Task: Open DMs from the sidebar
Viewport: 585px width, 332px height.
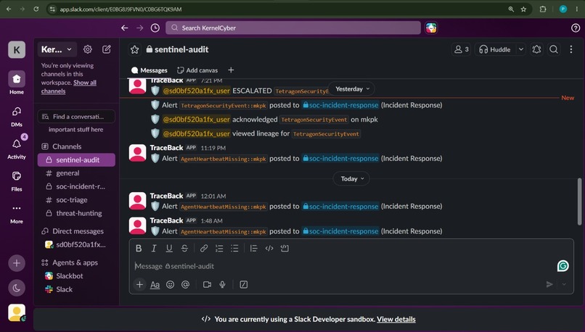Action: pos(17,116)
